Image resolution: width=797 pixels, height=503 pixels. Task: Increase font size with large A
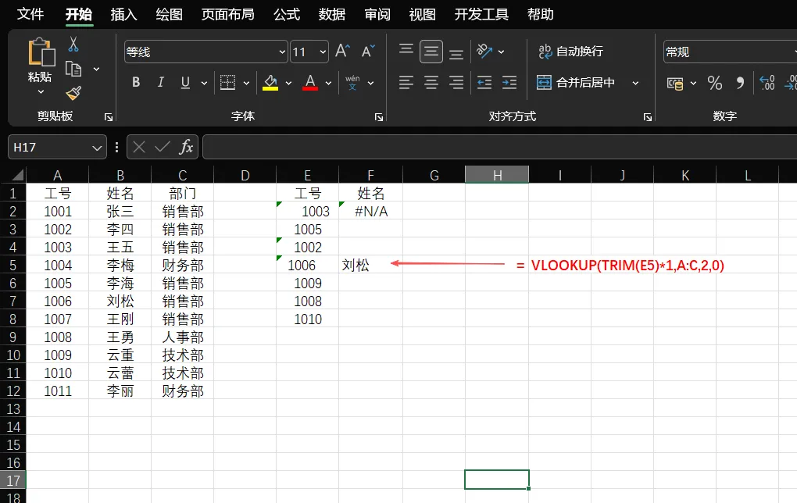[x=342, y=52]
